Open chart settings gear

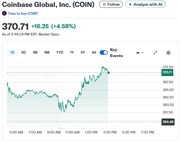pyautogui.click(x=168, y=52)
